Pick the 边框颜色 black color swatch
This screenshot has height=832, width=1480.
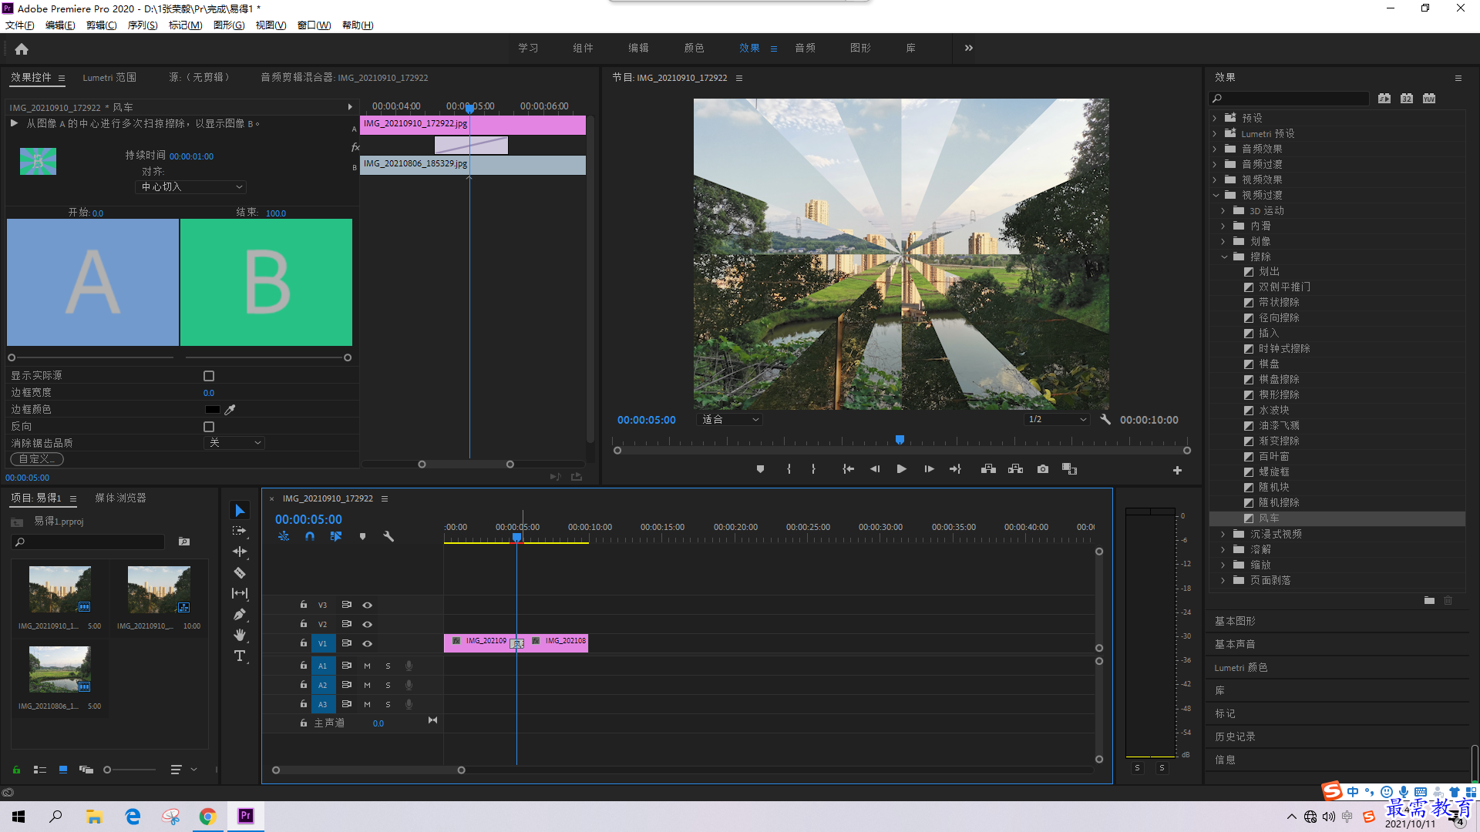click(212, 410)
